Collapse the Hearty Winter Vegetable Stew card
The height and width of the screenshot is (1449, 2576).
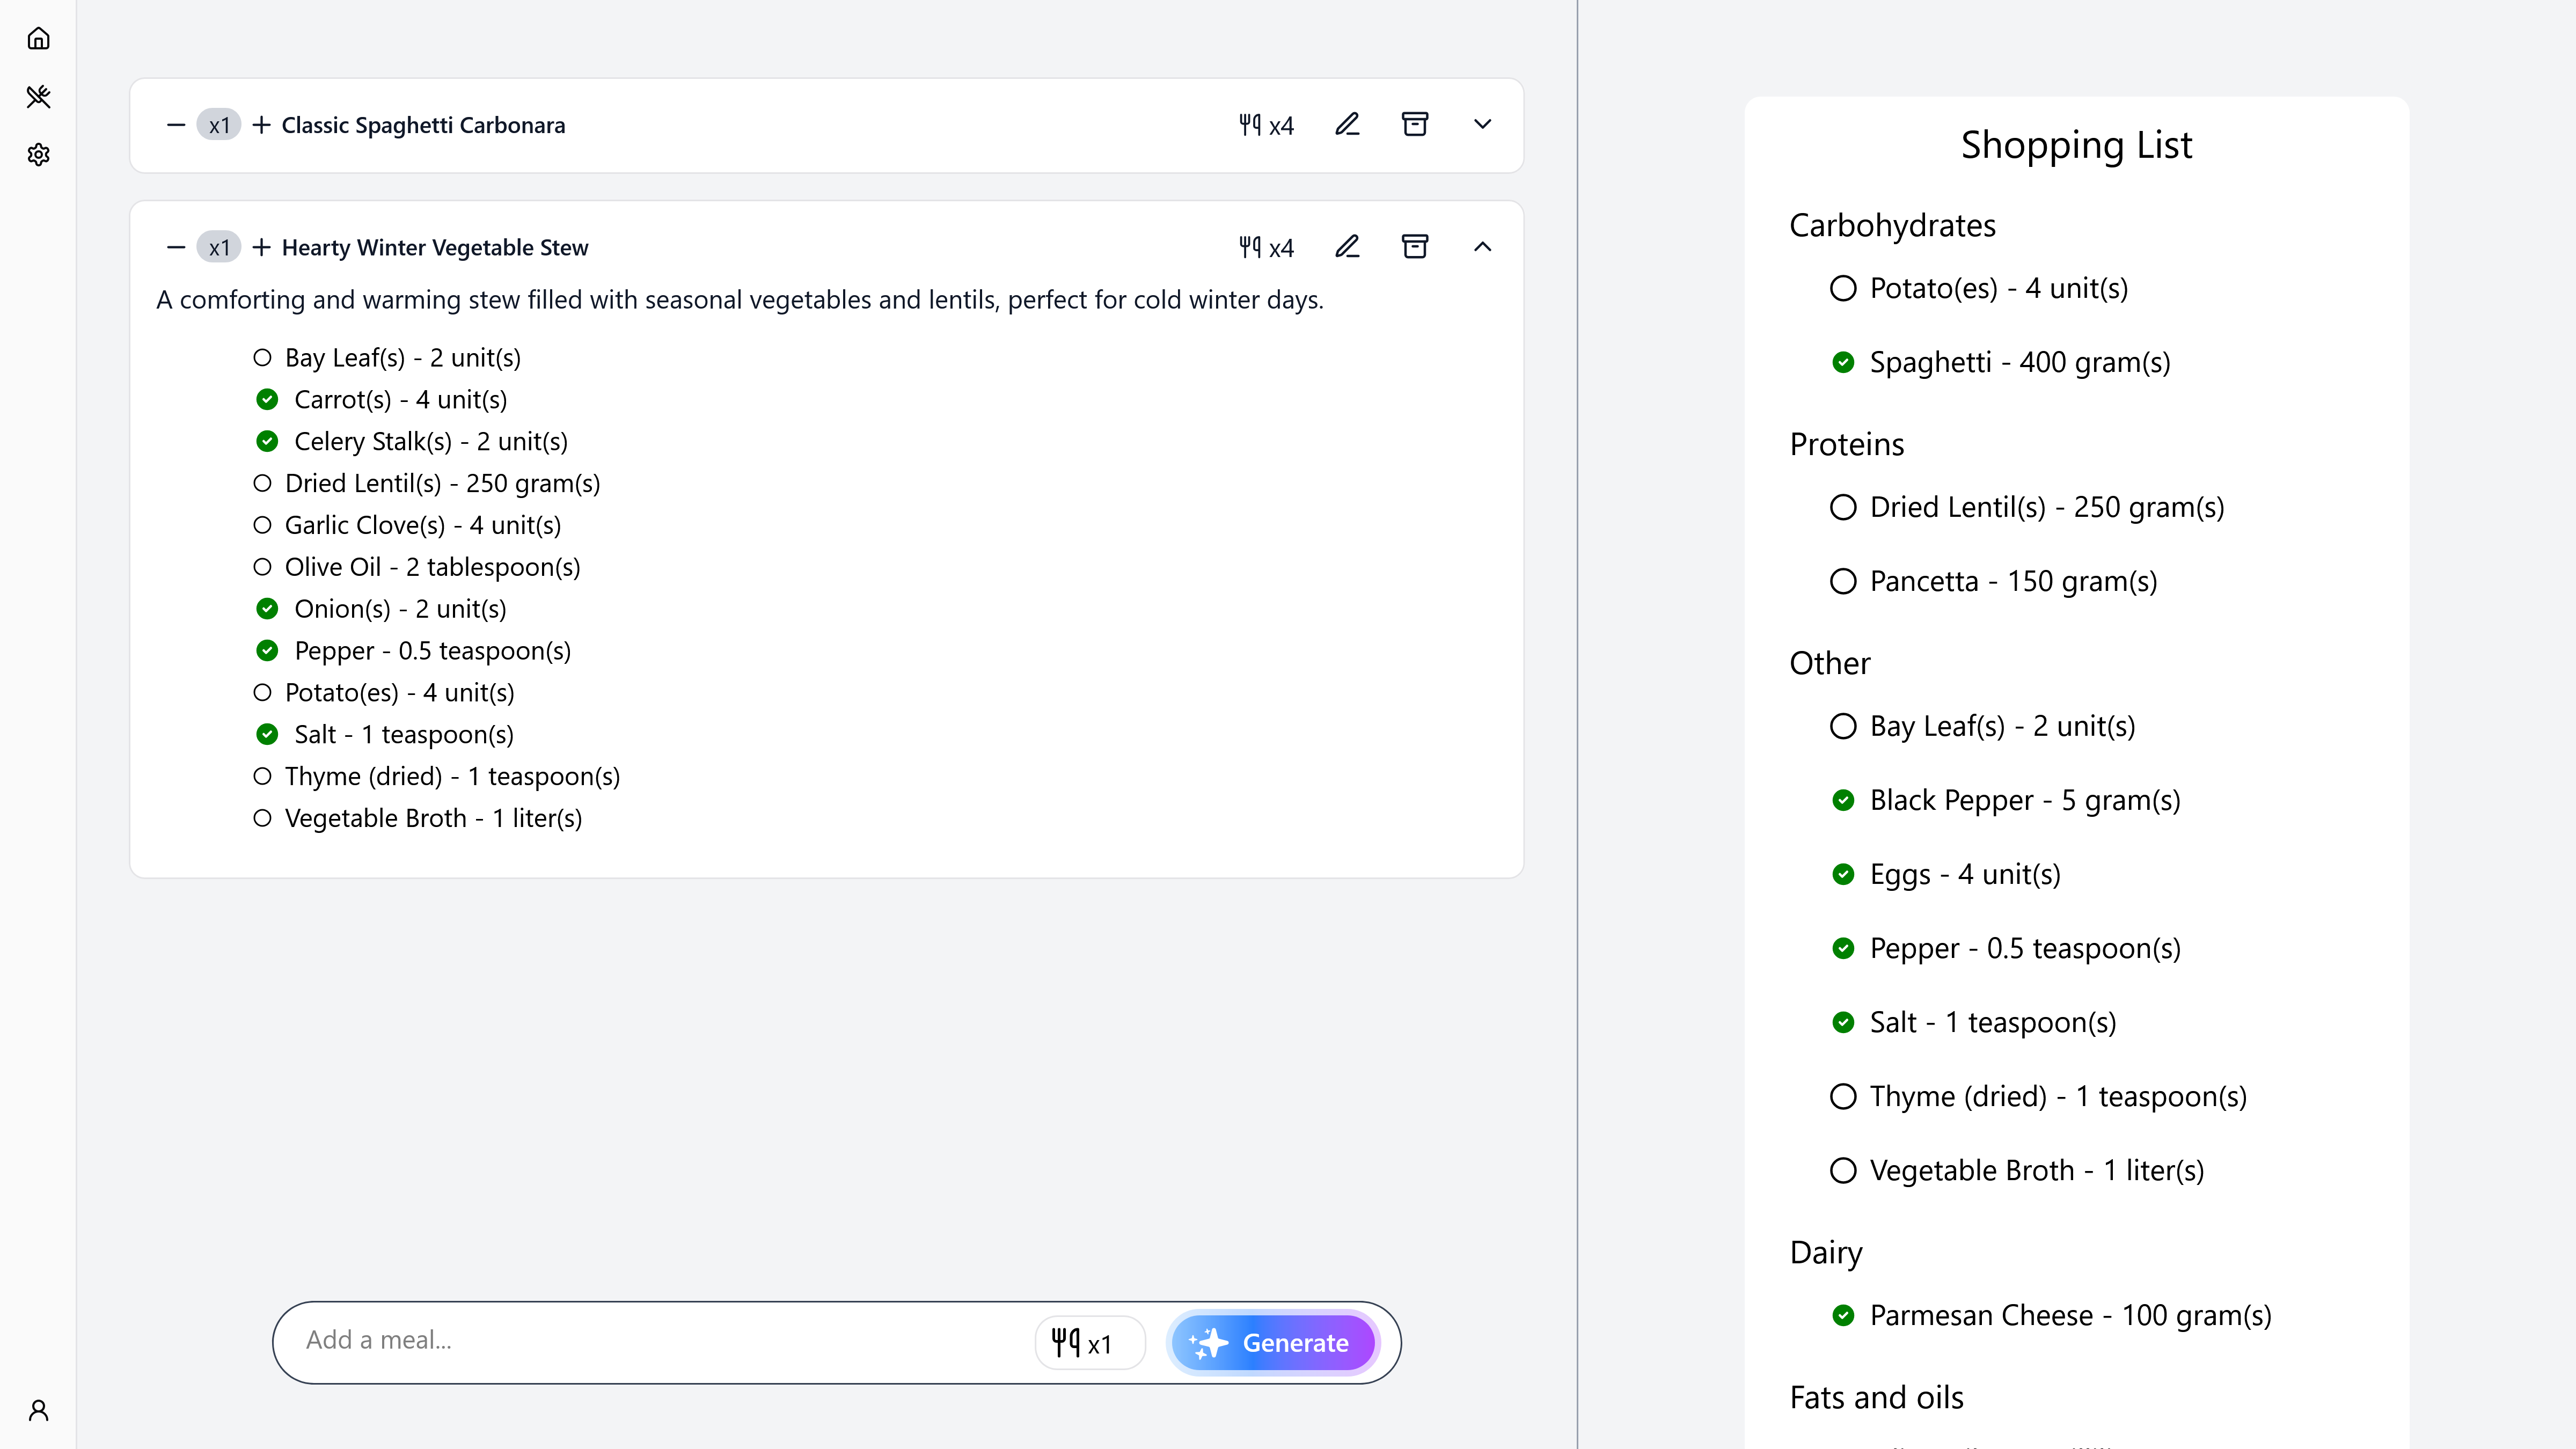click(x=1482, y=247)
